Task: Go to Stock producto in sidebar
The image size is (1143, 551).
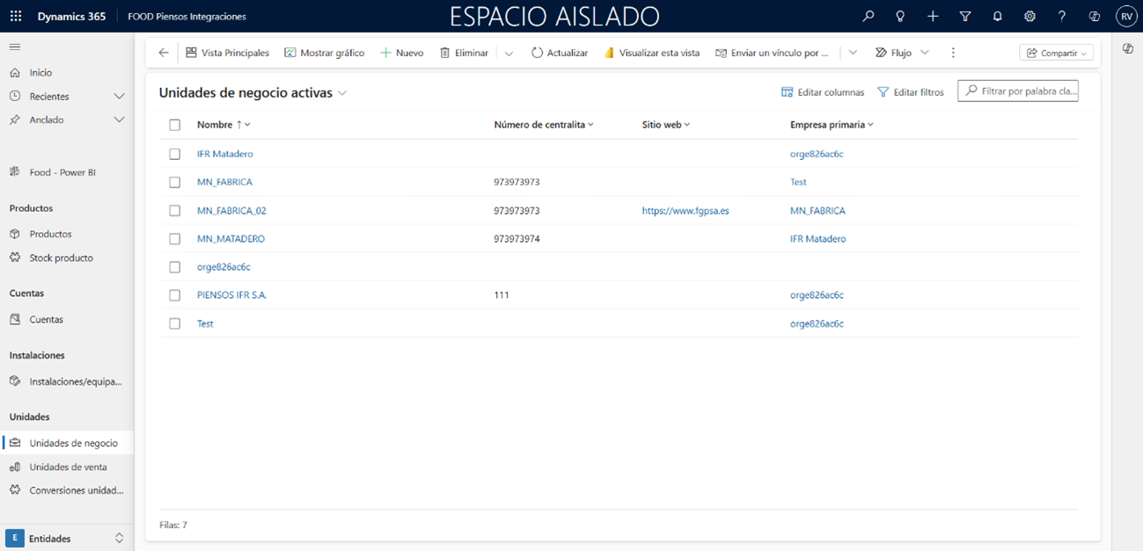Action: [x=61, y=258]
